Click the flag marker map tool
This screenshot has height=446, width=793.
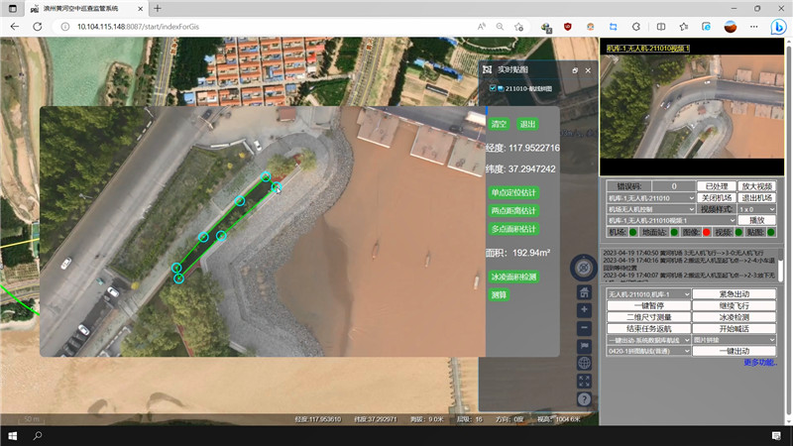(584, 346)
